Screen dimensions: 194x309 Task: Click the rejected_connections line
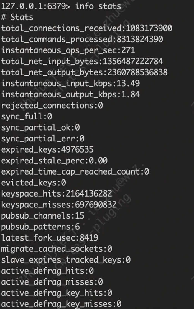(52, 106)
